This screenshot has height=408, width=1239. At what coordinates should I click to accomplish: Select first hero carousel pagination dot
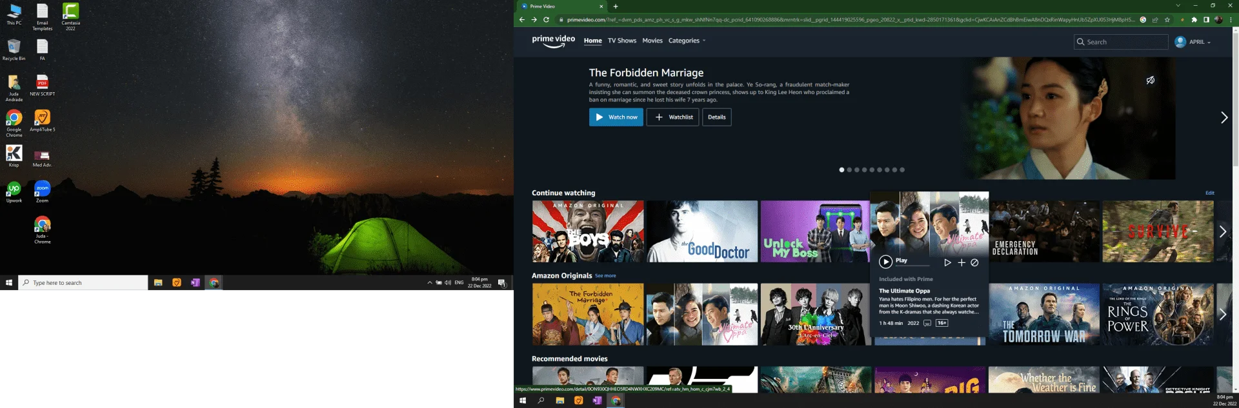841,170
